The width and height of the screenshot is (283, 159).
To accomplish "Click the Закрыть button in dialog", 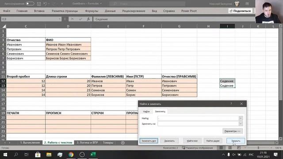I will (236, 141).
